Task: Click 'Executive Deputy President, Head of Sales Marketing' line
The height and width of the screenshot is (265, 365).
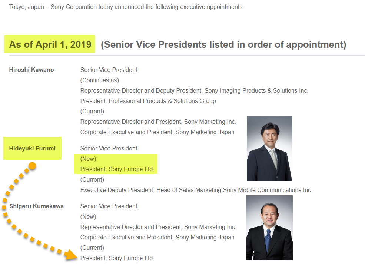Action: pyautogui.click(x=196, y=190)
